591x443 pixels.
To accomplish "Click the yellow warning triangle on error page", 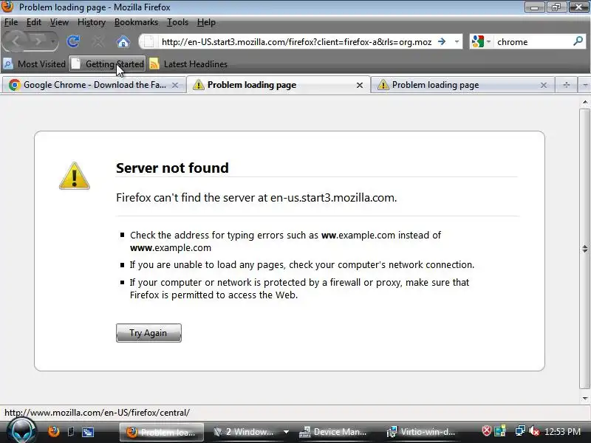I will click(75, 176).
